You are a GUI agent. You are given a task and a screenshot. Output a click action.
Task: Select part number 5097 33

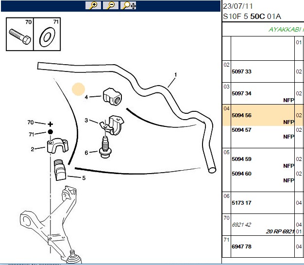(241, 71)
